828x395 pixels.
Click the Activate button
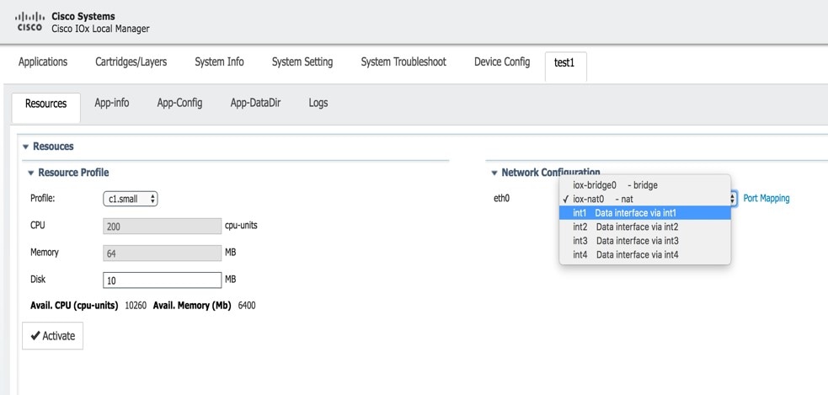pos(53,336)
